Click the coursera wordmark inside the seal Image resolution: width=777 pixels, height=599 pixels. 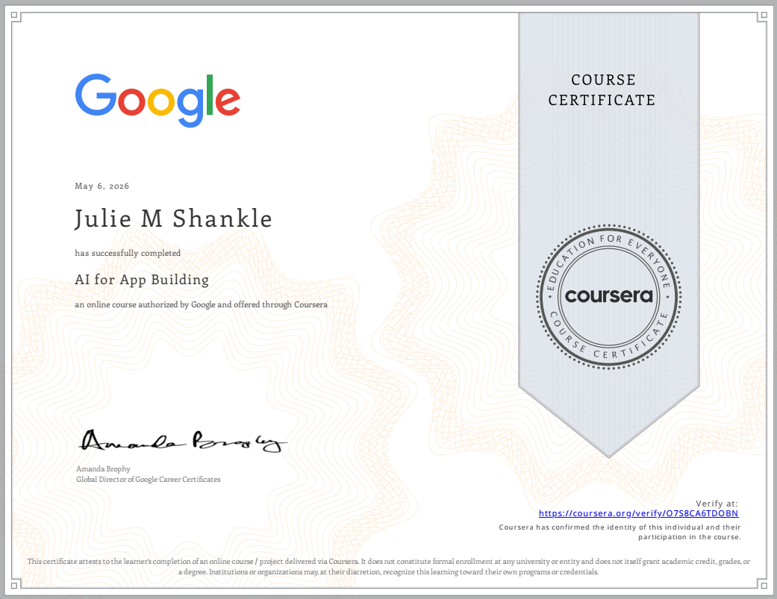click(609, 296)
